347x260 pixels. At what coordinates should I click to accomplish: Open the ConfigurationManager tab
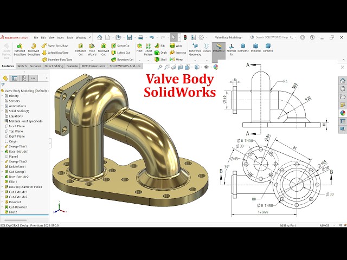point(24,78)
